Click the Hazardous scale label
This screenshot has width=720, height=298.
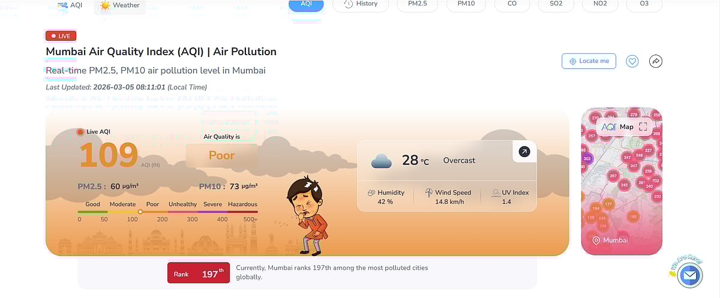tap(242, 204)
